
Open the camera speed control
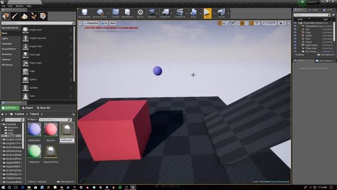point(282,23)
